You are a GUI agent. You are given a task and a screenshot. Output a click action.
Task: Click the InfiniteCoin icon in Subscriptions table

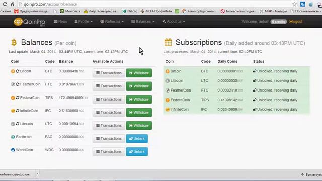point(168,110)
